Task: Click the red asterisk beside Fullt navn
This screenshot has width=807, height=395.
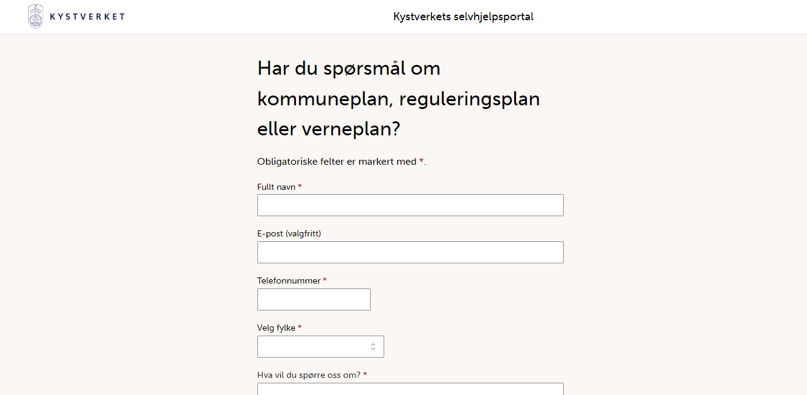Action: [x=300, y=187]
